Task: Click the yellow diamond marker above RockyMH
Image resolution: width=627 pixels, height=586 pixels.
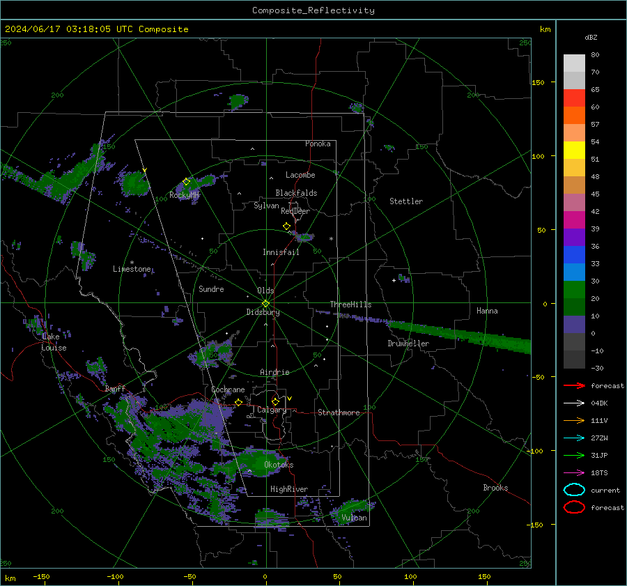Action: [x=186, y=182]
